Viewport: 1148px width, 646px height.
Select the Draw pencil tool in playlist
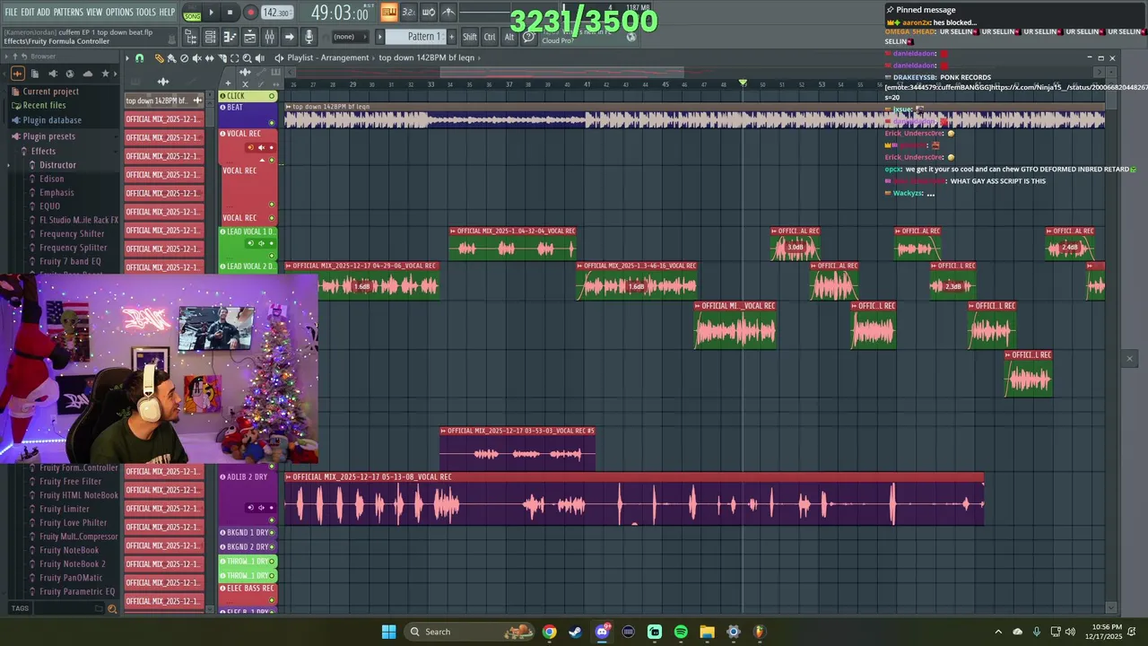tap(159, 58)
